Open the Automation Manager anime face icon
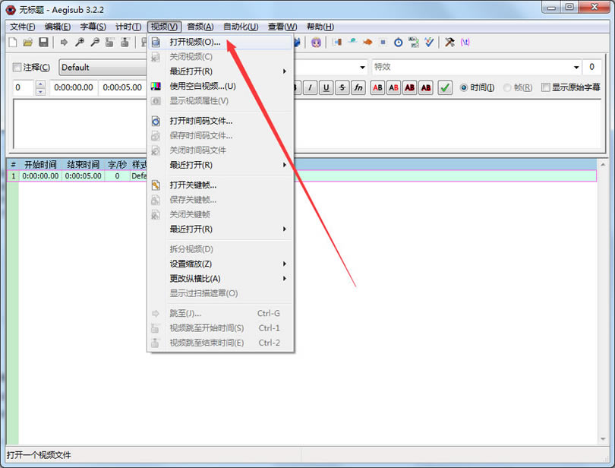The width and height of the screenshot is (615, 468). (x=316, y=43)
